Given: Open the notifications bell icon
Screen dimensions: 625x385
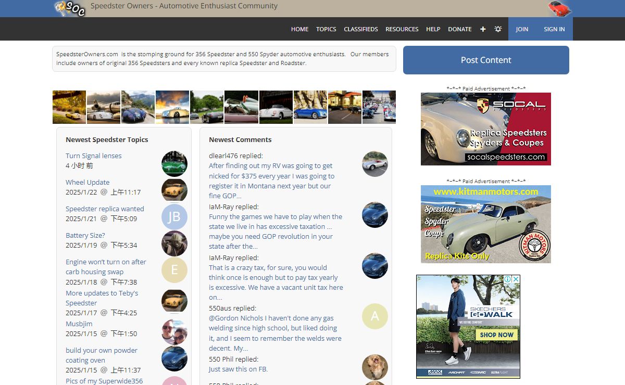Looking at the screenshot, I should pos(498,29).
